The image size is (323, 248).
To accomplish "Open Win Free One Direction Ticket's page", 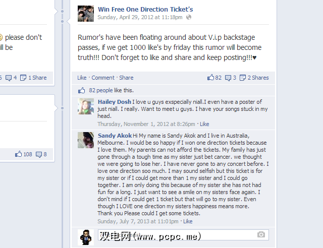I will [x=145, y=9].
